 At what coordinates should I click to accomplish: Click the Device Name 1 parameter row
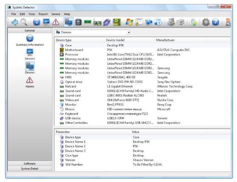[142, 142]
